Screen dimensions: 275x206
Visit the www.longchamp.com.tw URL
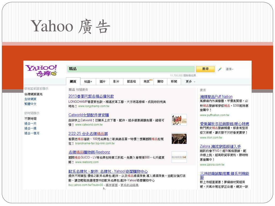pyautogui.click(x=94, y=106)
